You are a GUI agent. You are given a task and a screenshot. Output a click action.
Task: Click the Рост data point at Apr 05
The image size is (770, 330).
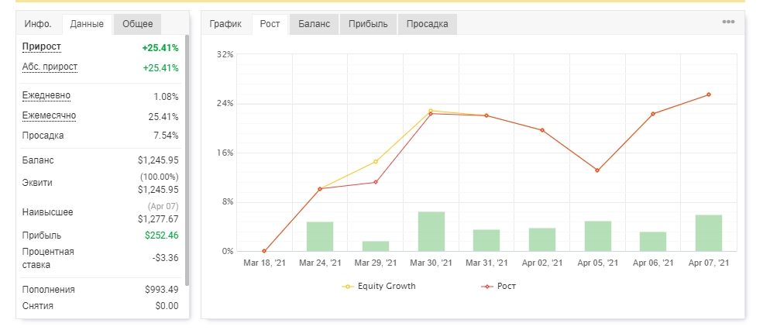(x=597, y=170)
